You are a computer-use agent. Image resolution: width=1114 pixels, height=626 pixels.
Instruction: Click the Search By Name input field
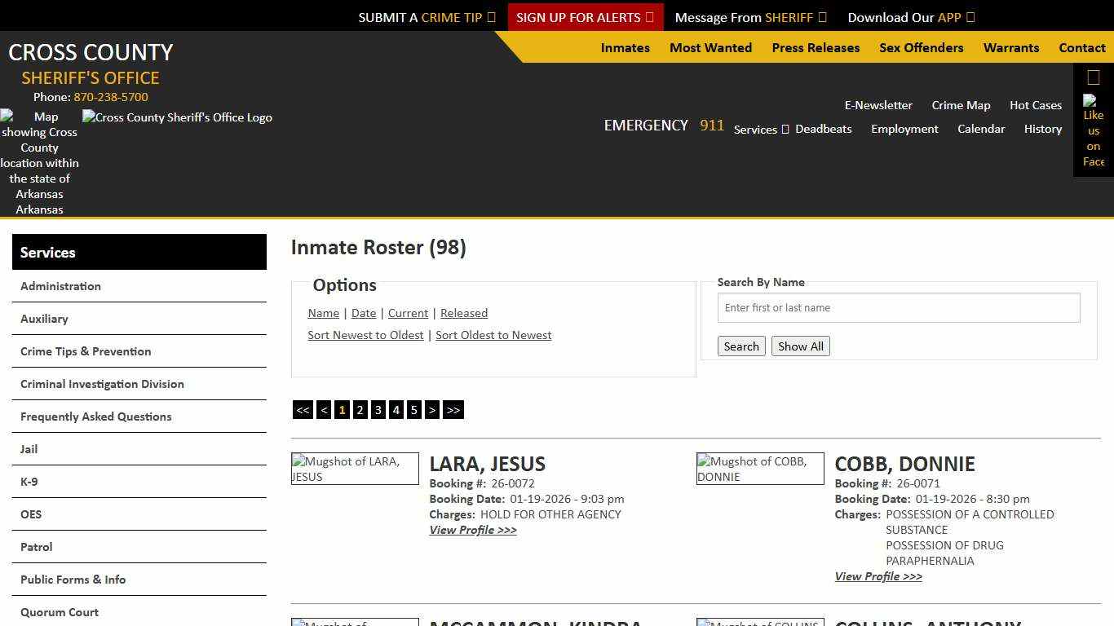[898, 307]
